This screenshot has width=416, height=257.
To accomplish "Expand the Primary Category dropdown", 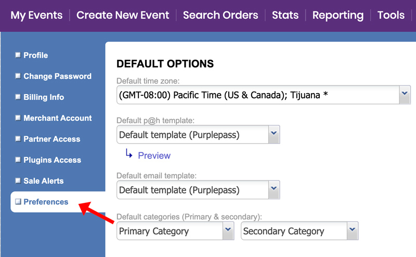I will [x=175, y=231].
